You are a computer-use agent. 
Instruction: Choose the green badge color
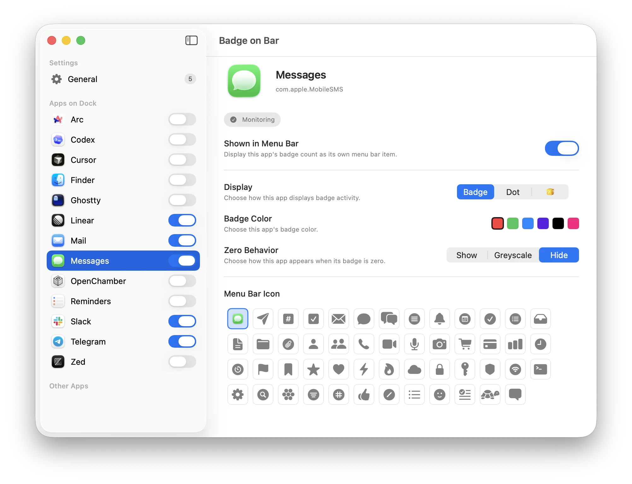[513, 223]
